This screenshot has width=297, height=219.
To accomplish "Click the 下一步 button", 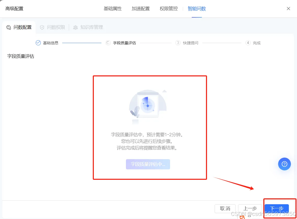I will click(x=276, y=208).
